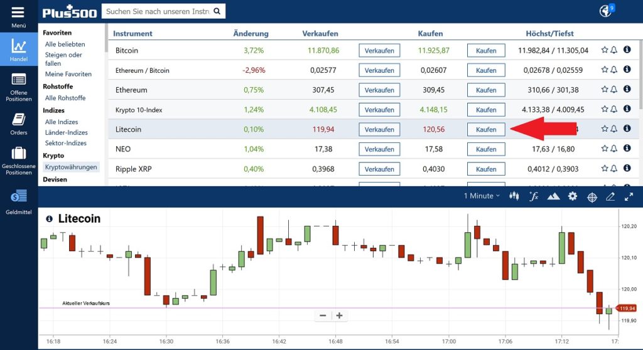Star the Litecoin instrument
Image resolution: width=643 pixels, height=350 pixels.
tap(605, 129)
